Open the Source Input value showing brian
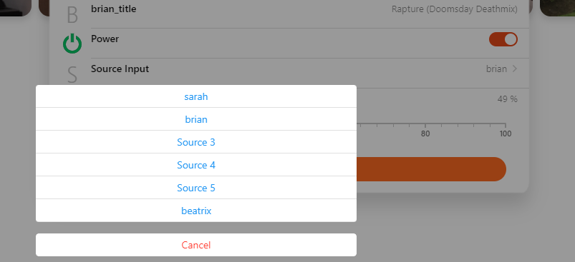 [x=496, y=69]
